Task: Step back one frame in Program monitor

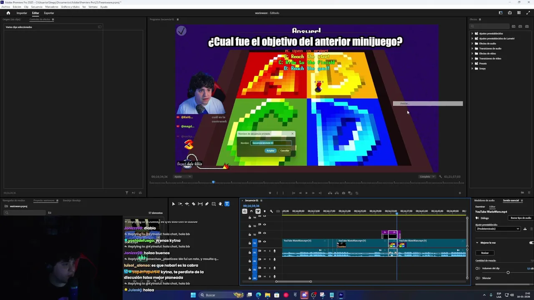Action: point(300,193)
